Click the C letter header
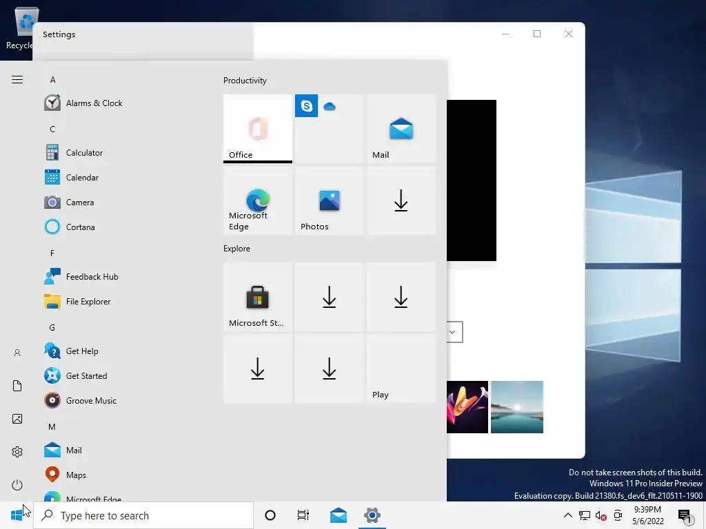706x529 pixels. tap(52, 129)
